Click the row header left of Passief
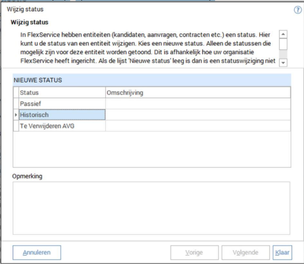The image size is (304, 264). click(16, 104)
